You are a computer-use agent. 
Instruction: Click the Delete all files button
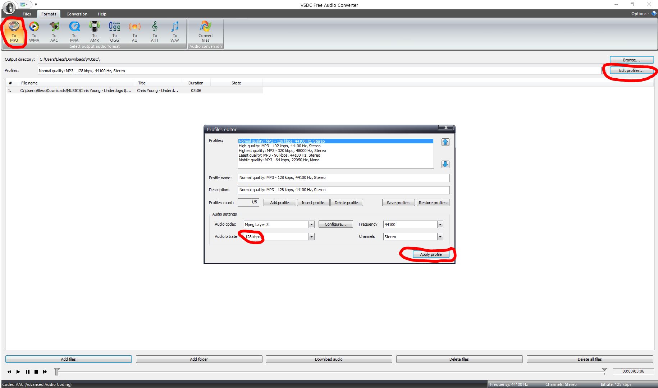pyautogui.click(x=590, y=359)
